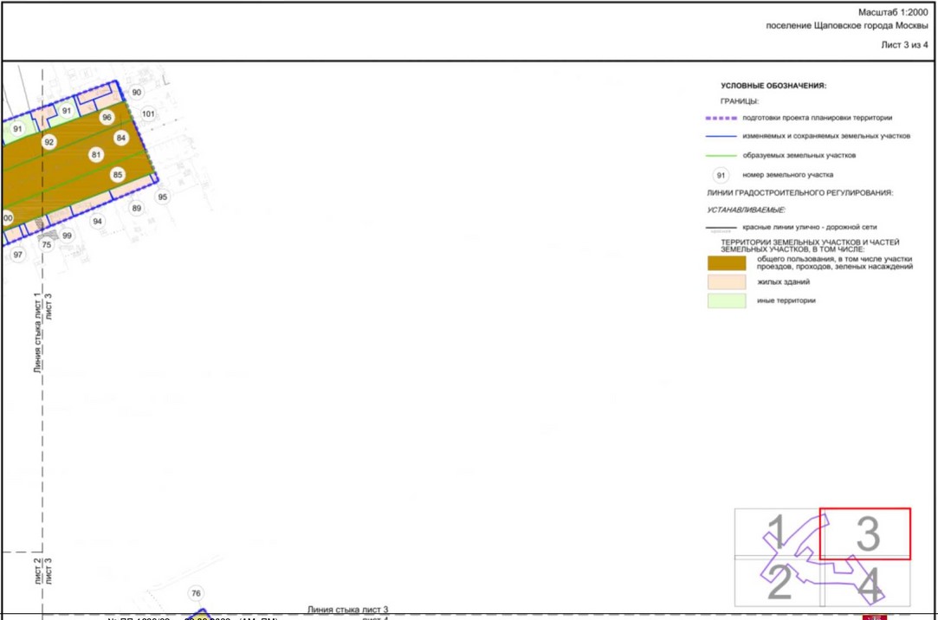
Task: Click the light green other territories swatch
Action: point(727,300)
